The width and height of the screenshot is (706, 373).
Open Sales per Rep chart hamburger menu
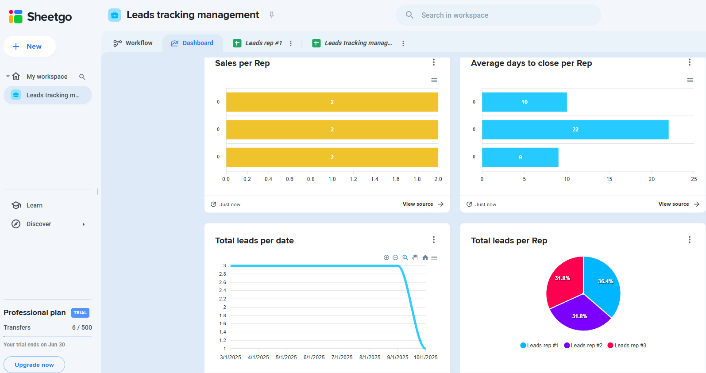[x=434, y=80]
